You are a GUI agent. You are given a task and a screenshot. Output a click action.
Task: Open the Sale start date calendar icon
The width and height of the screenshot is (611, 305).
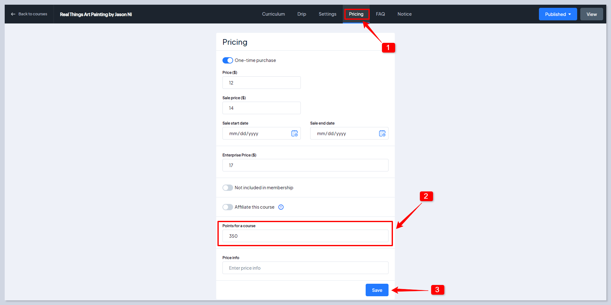coord(294,134)
